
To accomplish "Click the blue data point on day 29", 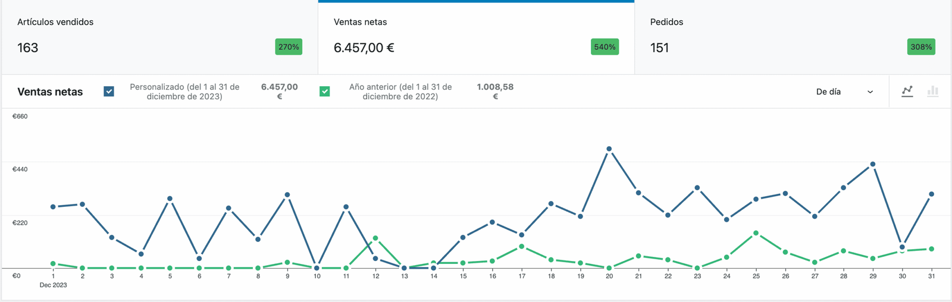I will pos(873,164).
